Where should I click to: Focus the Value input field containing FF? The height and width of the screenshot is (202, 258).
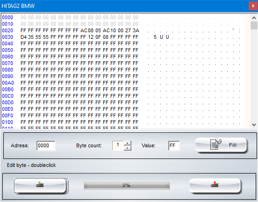pyautogui.click(x=174, y=145)
